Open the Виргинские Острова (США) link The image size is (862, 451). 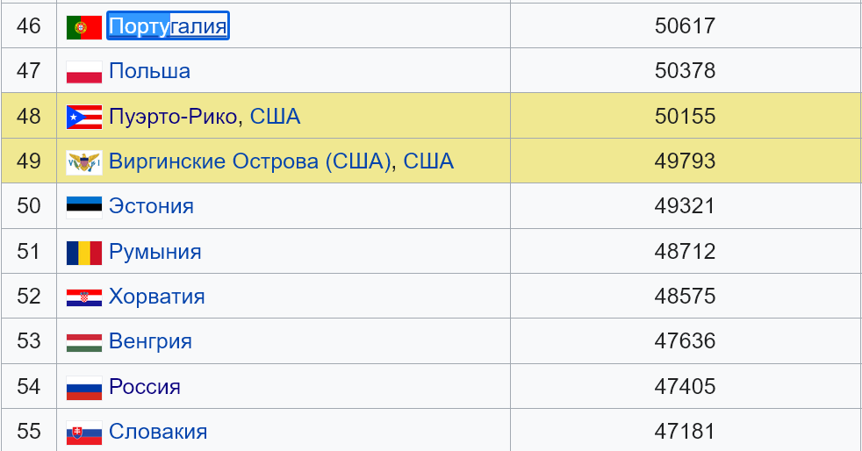[x=249, y=161]
